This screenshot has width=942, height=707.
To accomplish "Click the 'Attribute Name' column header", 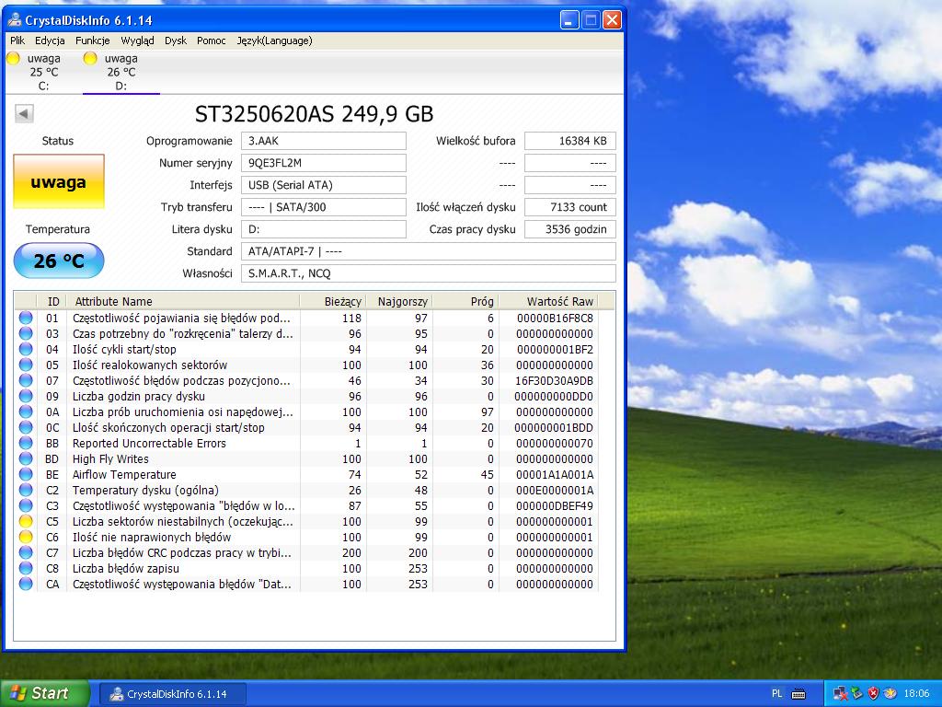I will tap(183, 301).
